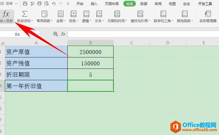Viewport: 219px width, 135px height.
Task: Open Financial (财务) functions
Action: [73, 17]
